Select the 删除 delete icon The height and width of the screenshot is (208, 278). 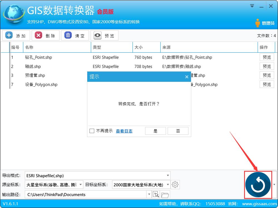point(39,35)
